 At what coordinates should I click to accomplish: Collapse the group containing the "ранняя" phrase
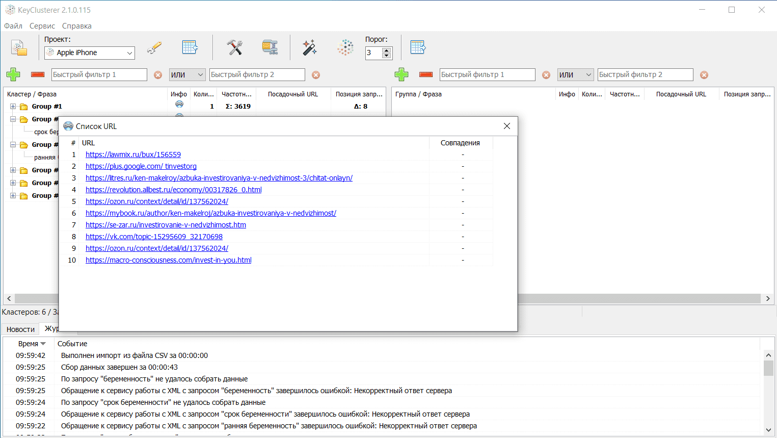13,145
